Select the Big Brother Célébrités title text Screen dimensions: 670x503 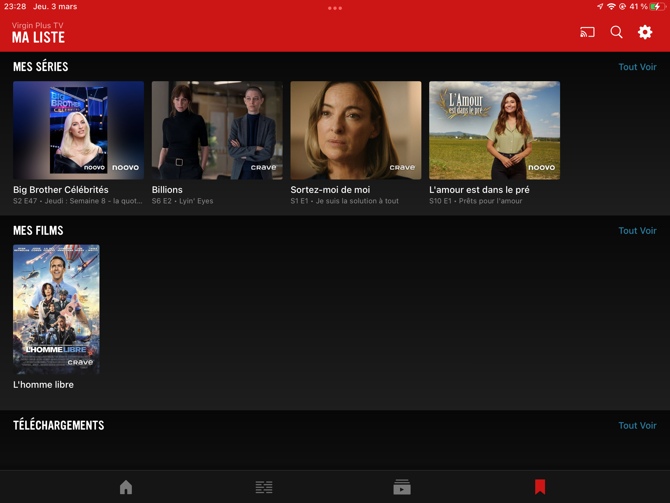(61, 190)
